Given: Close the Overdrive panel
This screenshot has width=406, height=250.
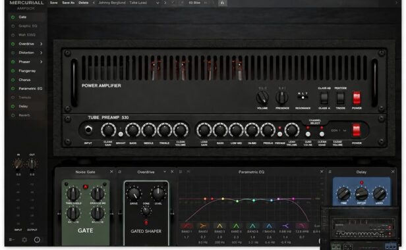Looking at the screenshot, I should click(x=172, y=172).
